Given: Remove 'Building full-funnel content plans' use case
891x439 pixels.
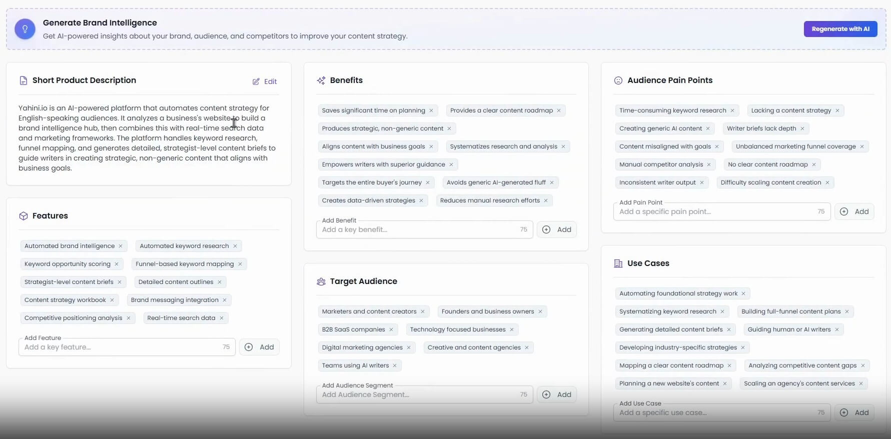Looking at the screenshot, I should tap(847, 311).
